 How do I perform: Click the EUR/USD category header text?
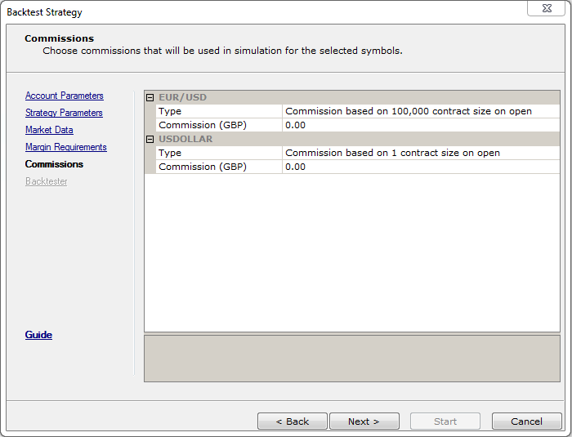pos(182,97)
